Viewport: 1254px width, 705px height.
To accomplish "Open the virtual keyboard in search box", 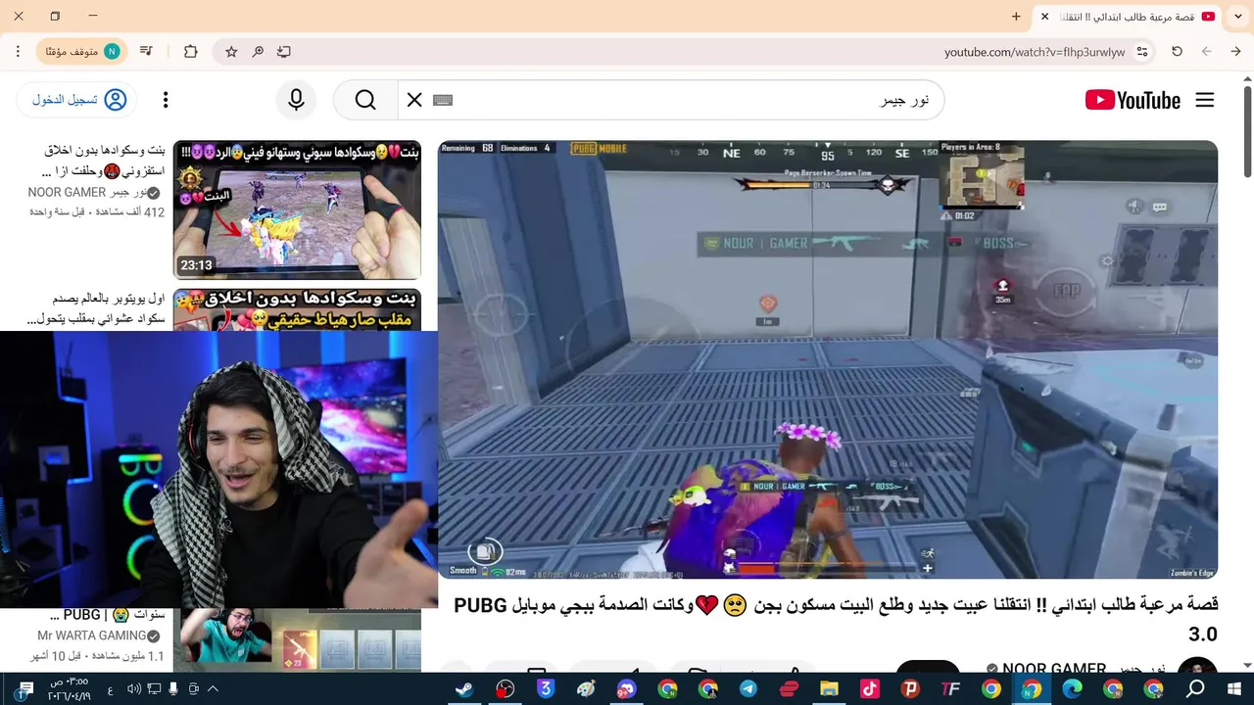I will 443,100.
